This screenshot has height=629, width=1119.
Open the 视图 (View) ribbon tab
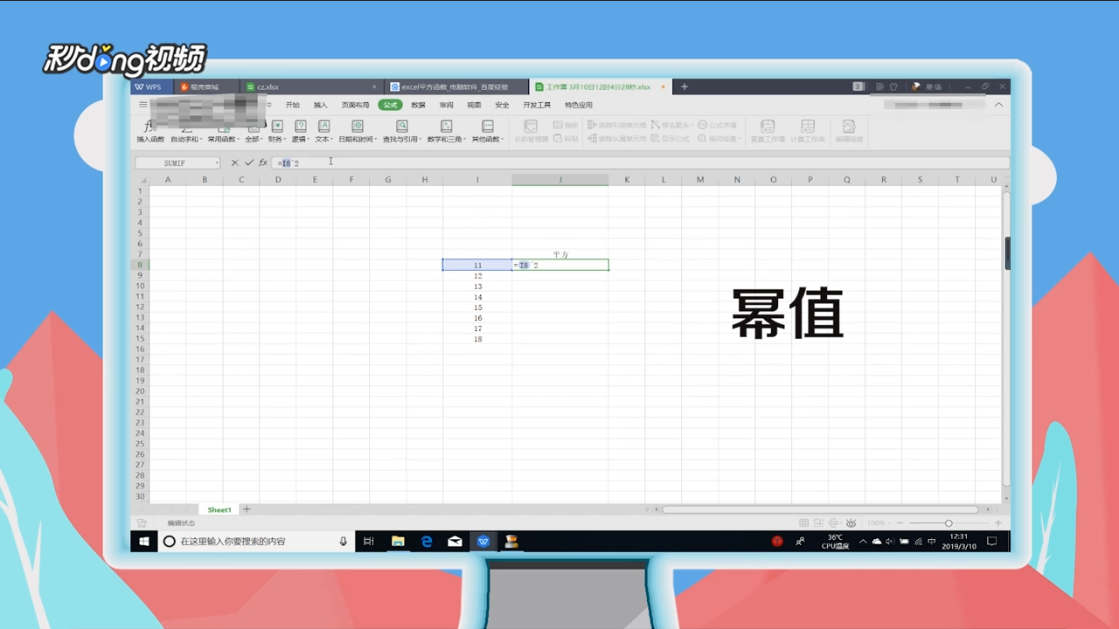tap(474, 105)
